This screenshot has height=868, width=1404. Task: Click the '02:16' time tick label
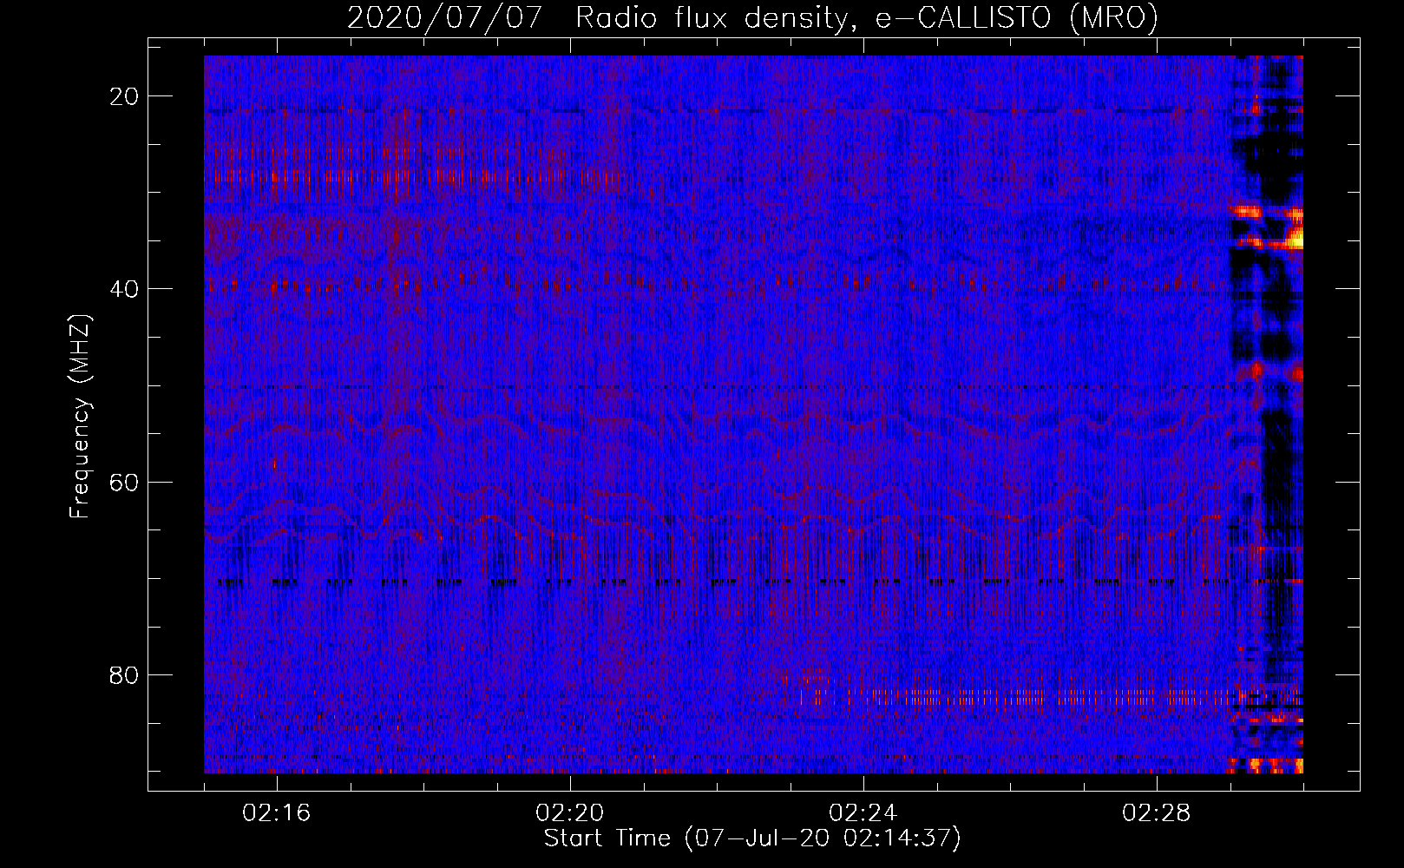click(277, 813)
